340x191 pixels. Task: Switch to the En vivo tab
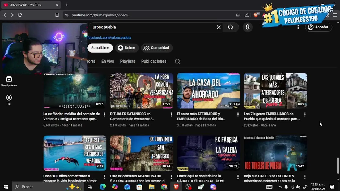pos(108,61)
